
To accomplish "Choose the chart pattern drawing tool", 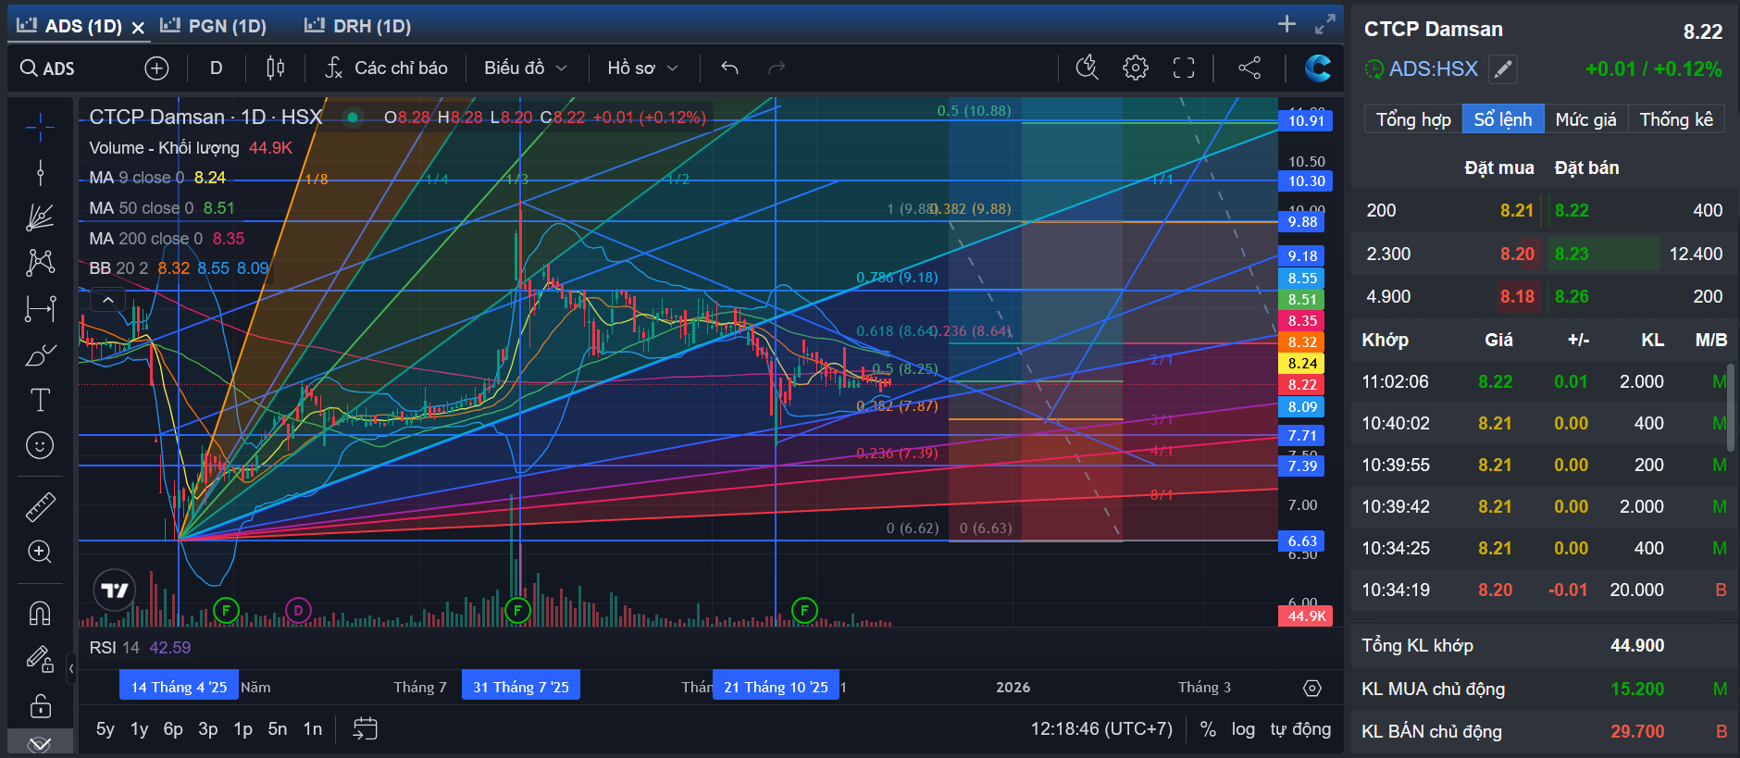I will pos(40,263).
